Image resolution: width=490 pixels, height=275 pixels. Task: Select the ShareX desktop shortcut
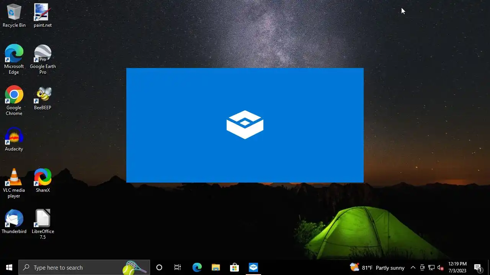click(x=42, y=181)
